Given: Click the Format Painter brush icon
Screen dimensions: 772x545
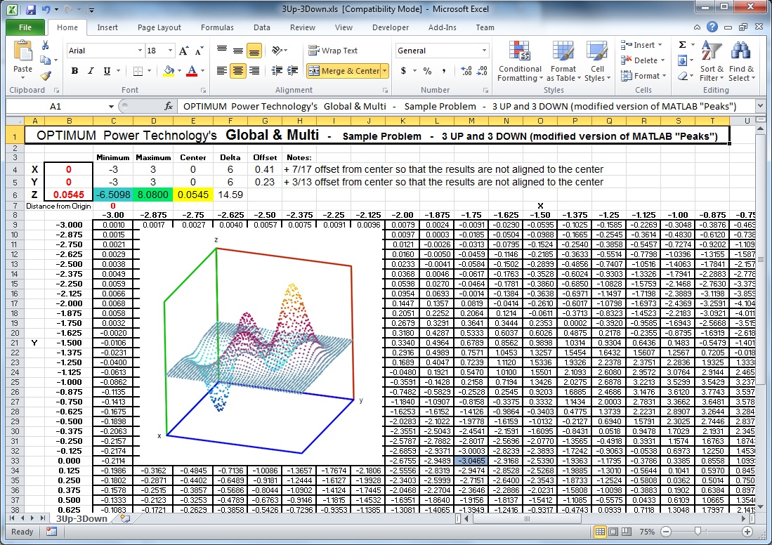Looking at the screenshot, I should pyautogui.click(x=45, y=75).
